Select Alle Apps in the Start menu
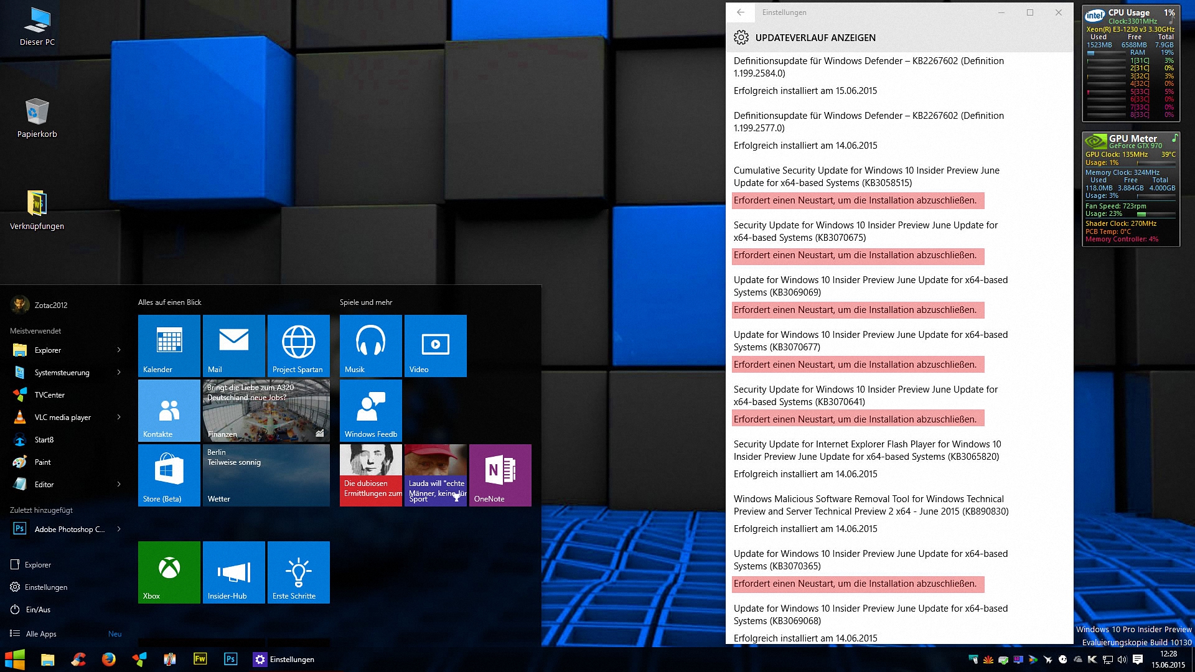Viewport: 1195px width, 672px height. pos(41,634)
